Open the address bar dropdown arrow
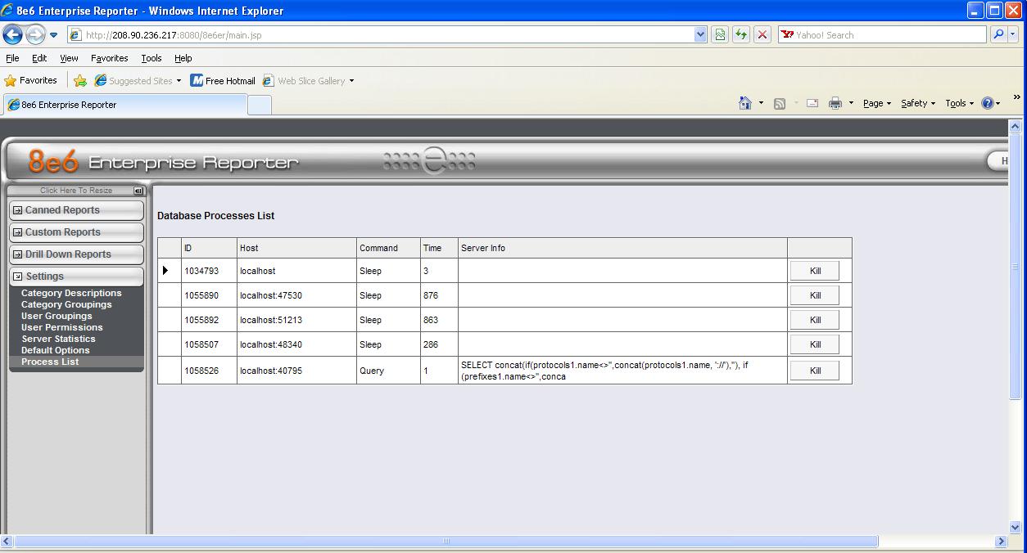This screenshot has width=1027, height=553. point(700,34)
